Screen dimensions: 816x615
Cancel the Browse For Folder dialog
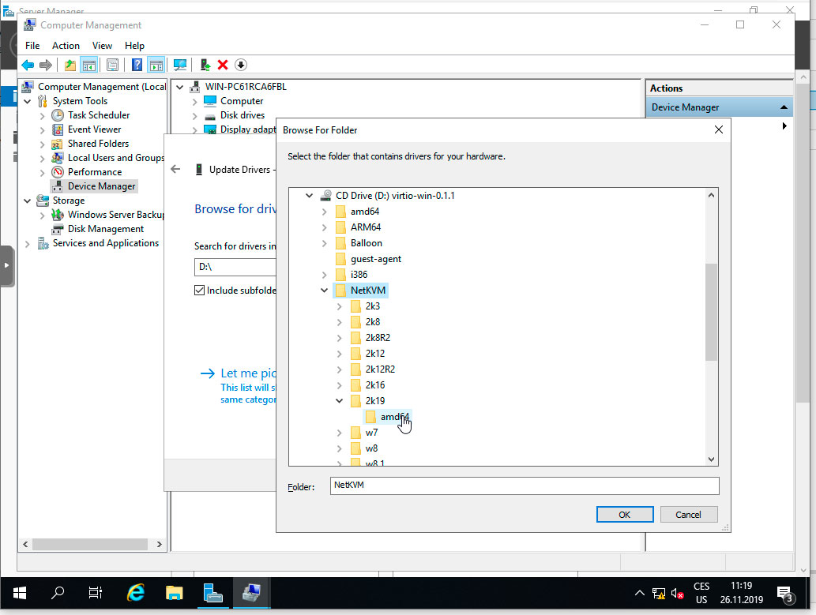688,514
